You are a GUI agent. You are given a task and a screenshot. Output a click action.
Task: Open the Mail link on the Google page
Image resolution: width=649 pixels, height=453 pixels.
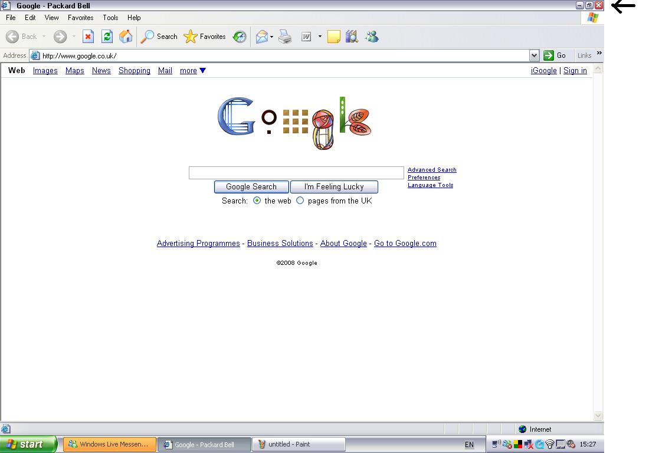pyautogui.click(x=165, y=71)
